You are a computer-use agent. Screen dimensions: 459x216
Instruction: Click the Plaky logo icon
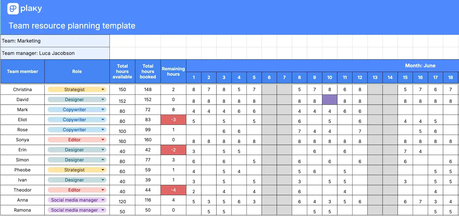coord(13,9)
